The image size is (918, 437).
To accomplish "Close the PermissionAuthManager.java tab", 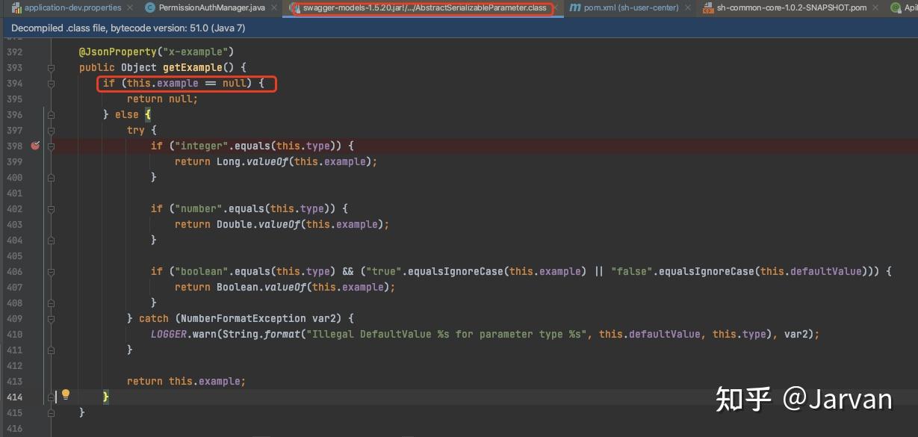I will click(273, 7).
